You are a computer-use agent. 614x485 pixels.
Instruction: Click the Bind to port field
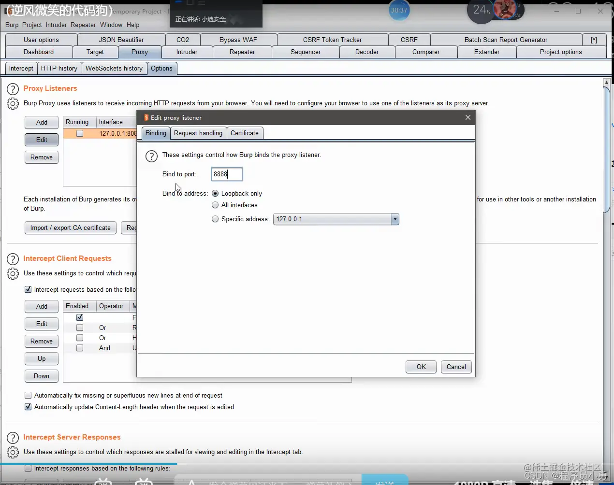[227, 174]
